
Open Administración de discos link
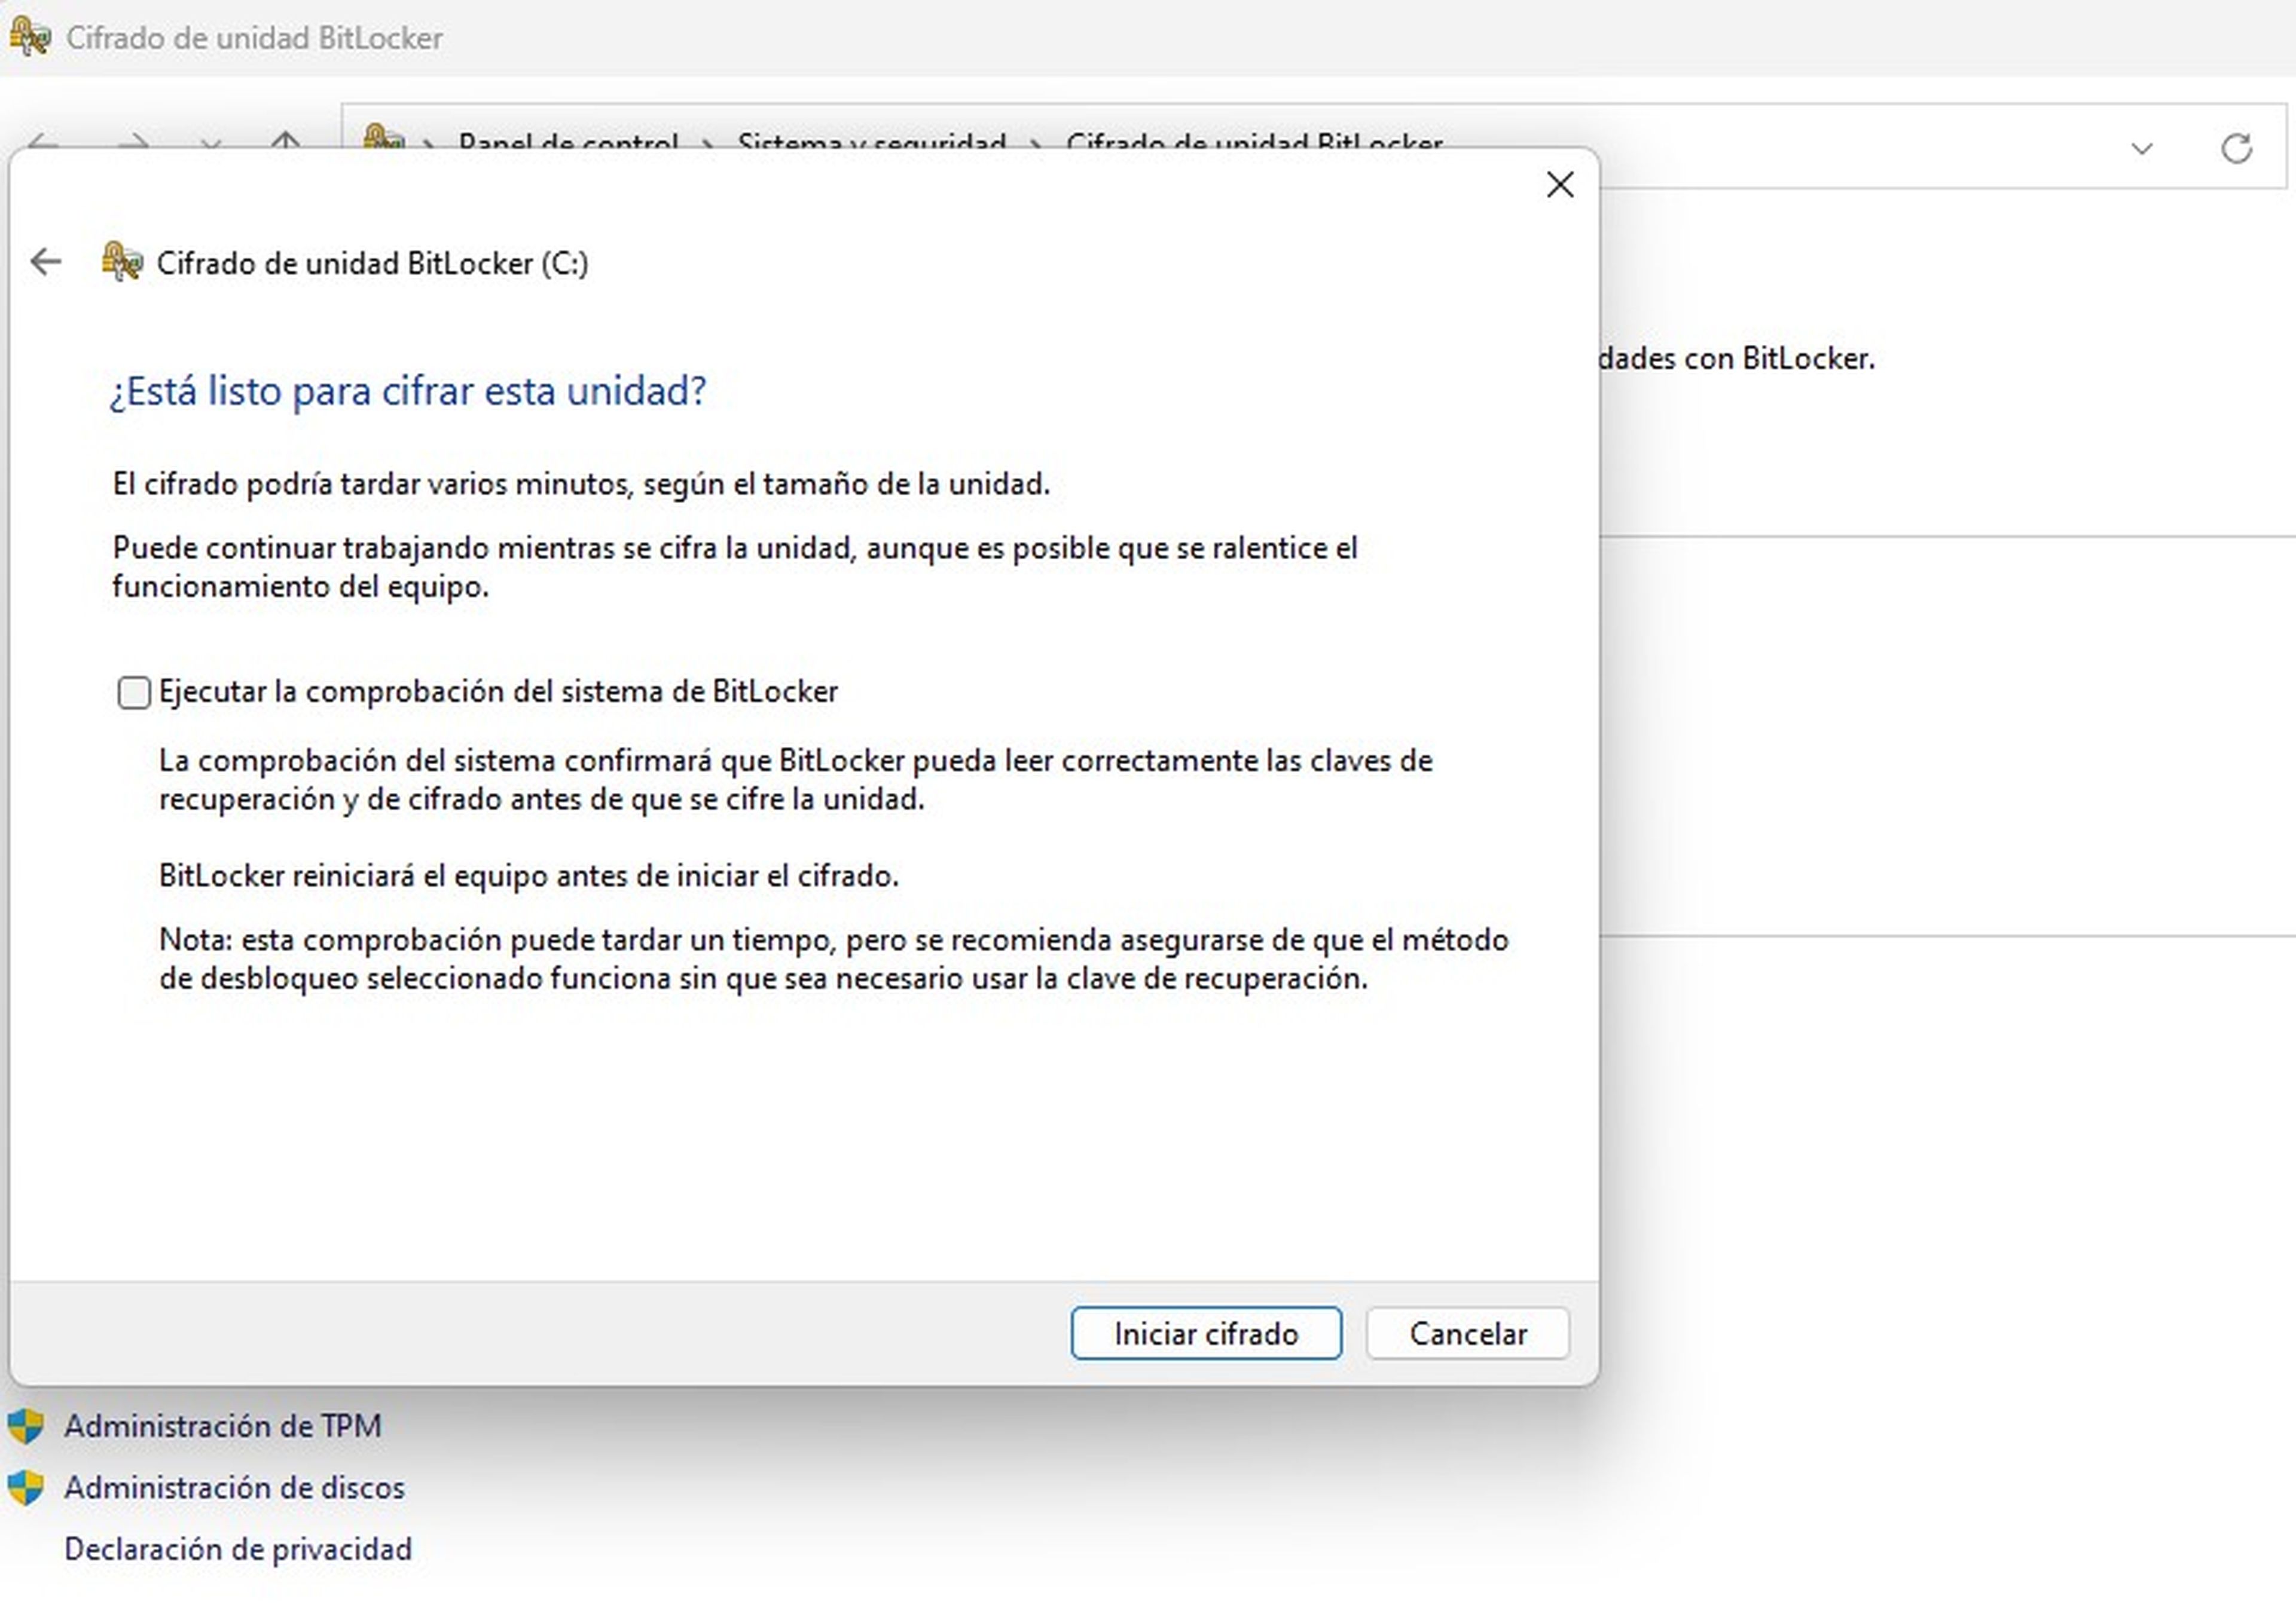click(234, 1487)
